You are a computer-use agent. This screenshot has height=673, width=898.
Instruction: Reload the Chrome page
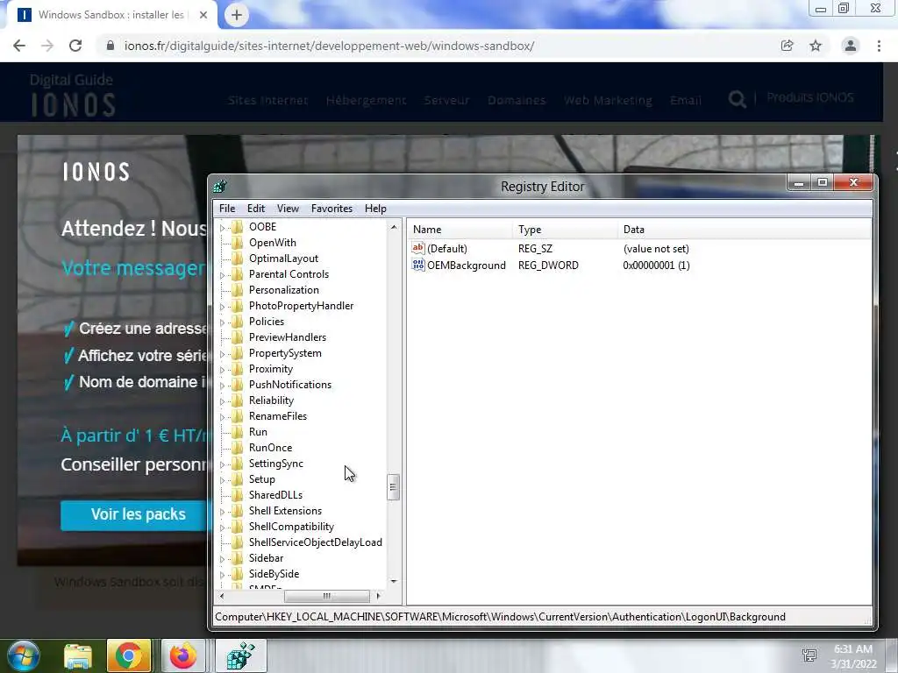pyautogui.click(x=75, y=46)
